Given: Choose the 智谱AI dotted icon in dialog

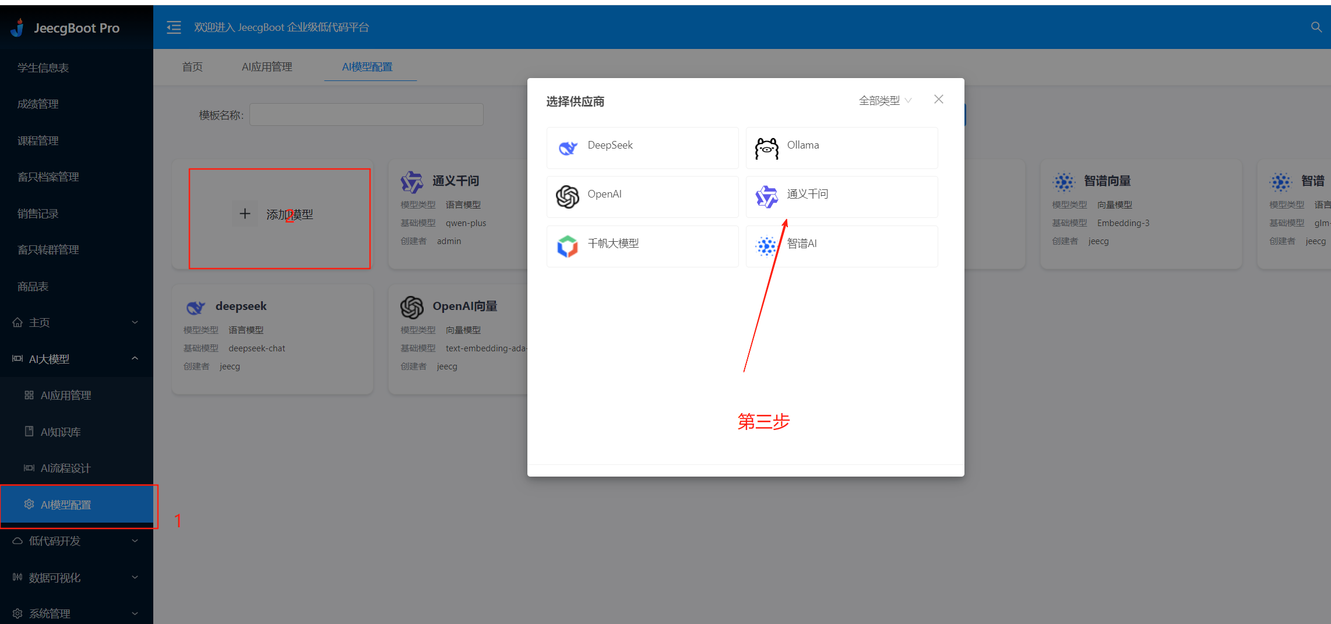Looking at the screenshot, I should pyautogui.click(x=767, y=246).
